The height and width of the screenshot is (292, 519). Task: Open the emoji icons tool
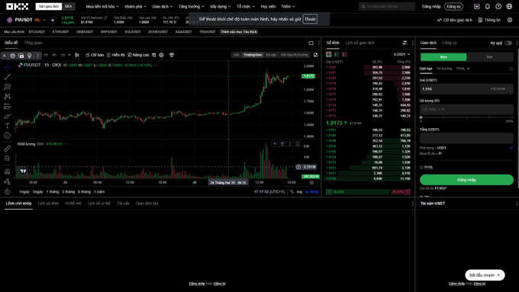(8, 136)
